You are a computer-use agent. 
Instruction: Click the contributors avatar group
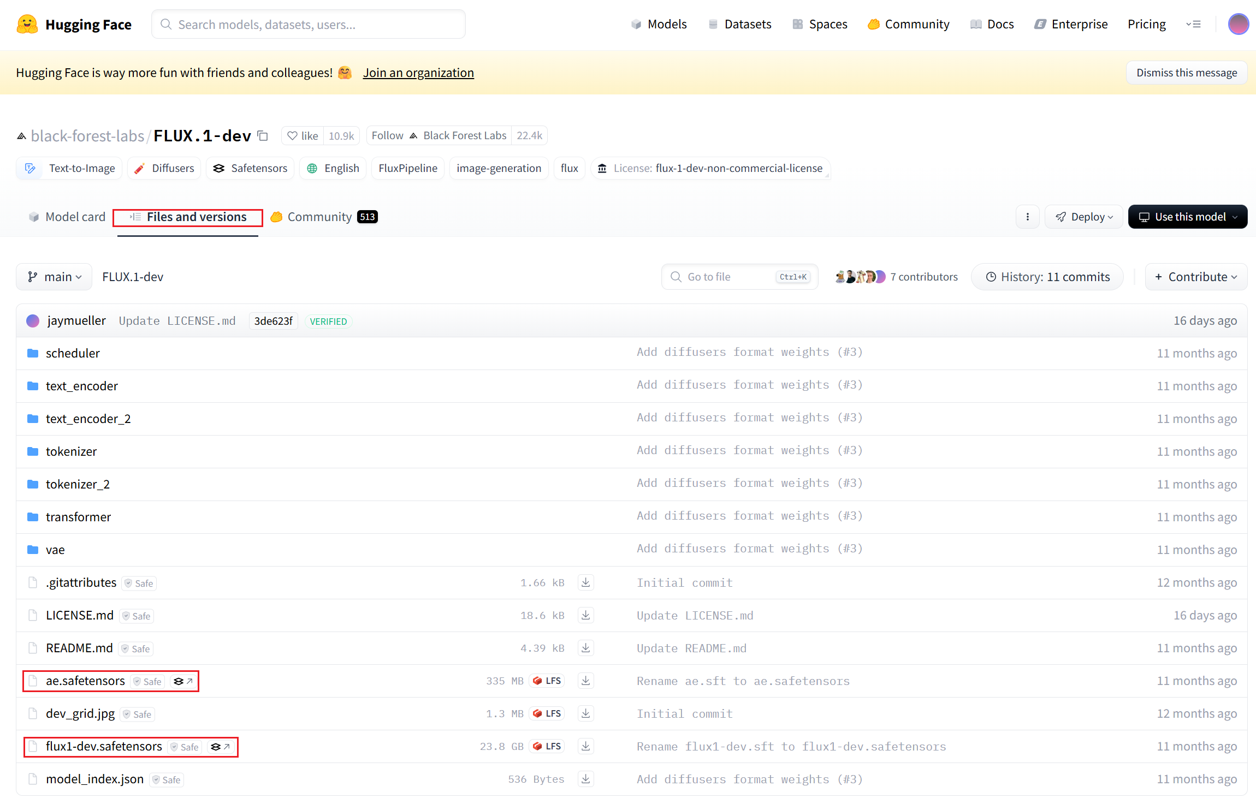coord(860,277)
